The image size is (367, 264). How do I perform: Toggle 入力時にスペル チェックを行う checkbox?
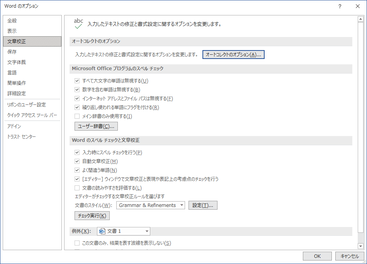77,152
